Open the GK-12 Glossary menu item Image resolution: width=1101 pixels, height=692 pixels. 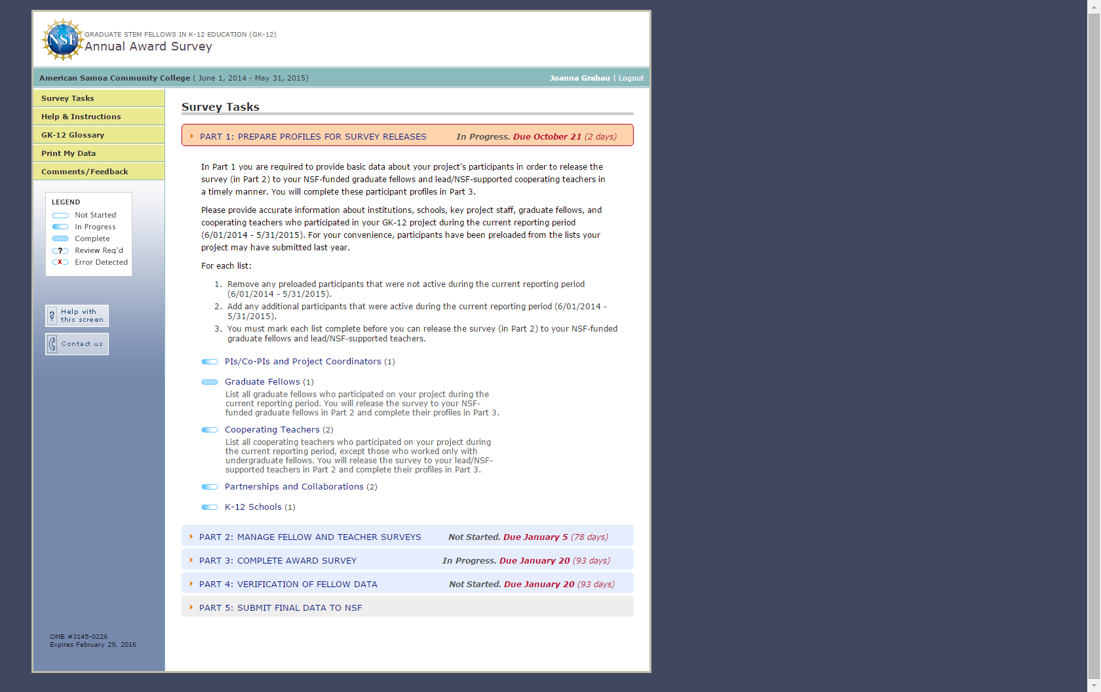point(99,135)
